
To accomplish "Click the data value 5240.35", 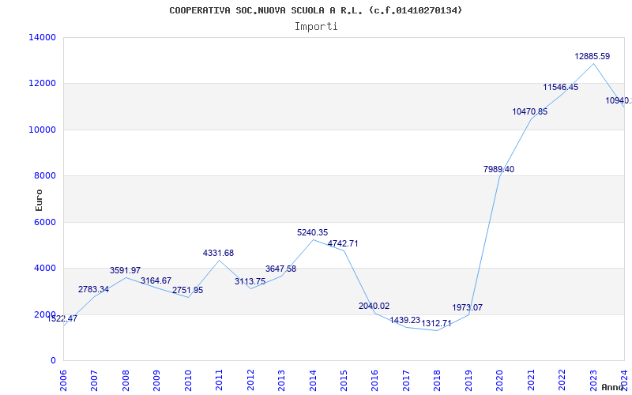I will [312, 232].
